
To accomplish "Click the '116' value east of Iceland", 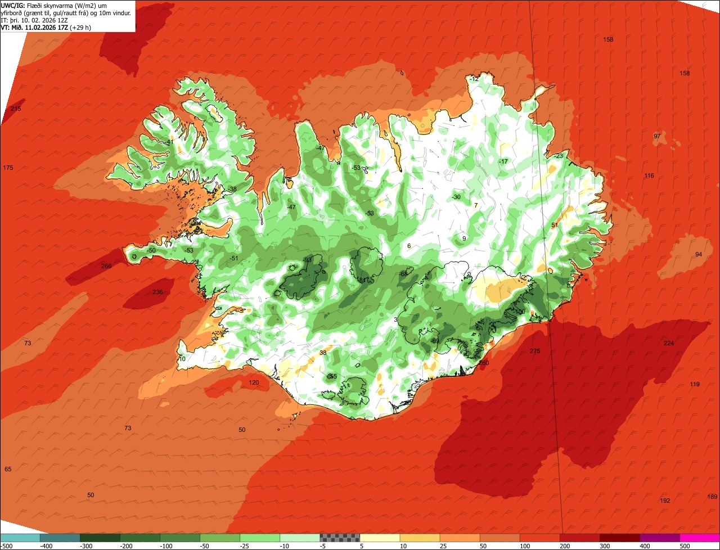I will pyautogui.click(x=649, y=176).
